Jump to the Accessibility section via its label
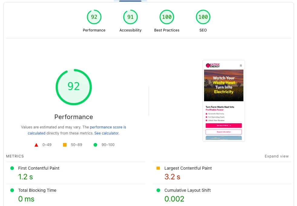Image resolution: width=297 pixels, height=206 pixels. [130, 30]
